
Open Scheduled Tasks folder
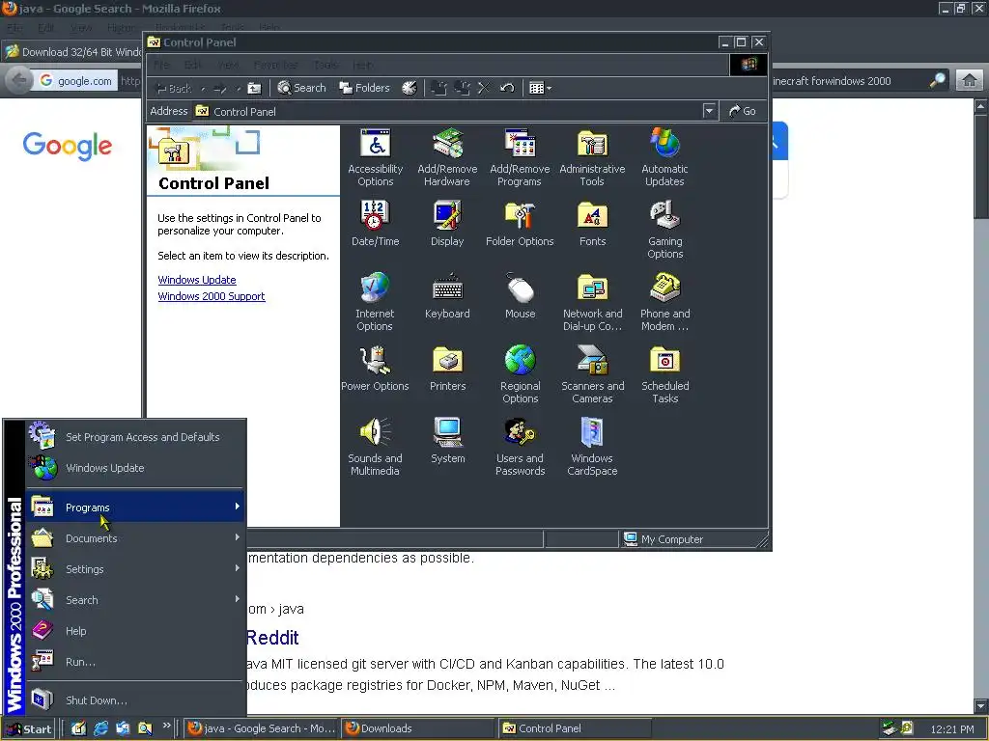[x=664, y=375]
